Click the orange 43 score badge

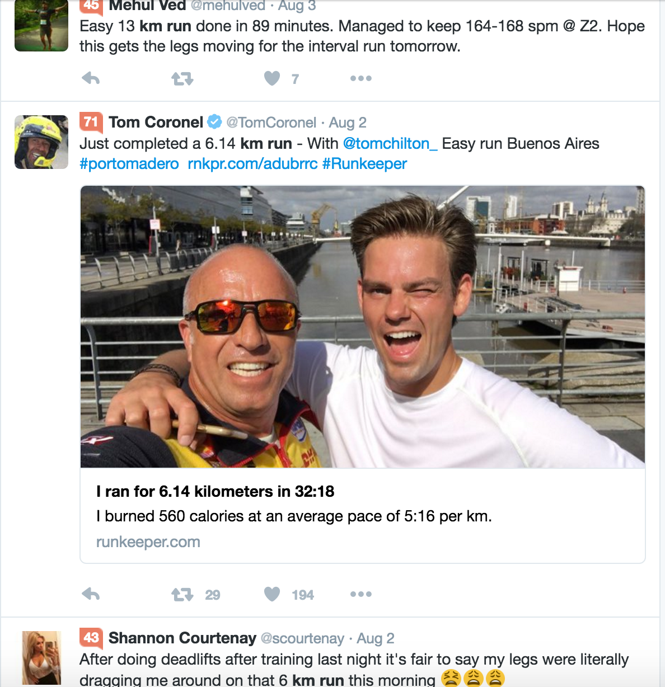91,637
